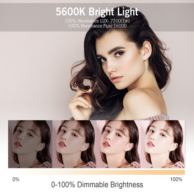Image resolution: width=194 pixels, height=194 pixels.
Task: Click the "100%" brightness label
Action: point(176,179)
